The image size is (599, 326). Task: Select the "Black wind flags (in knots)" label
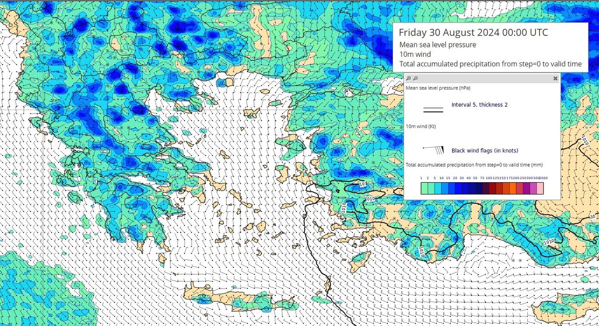coord(484,151)
